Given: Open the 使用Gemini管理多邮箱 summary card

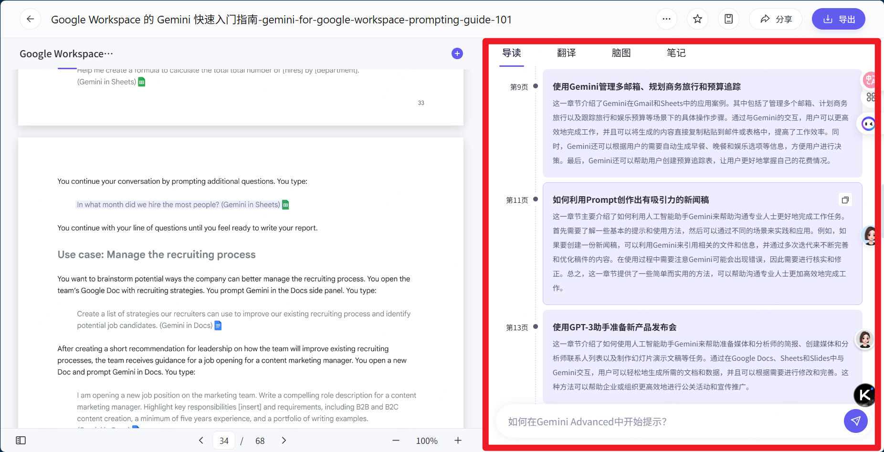Looking at the screenshot, I should 703,124.
